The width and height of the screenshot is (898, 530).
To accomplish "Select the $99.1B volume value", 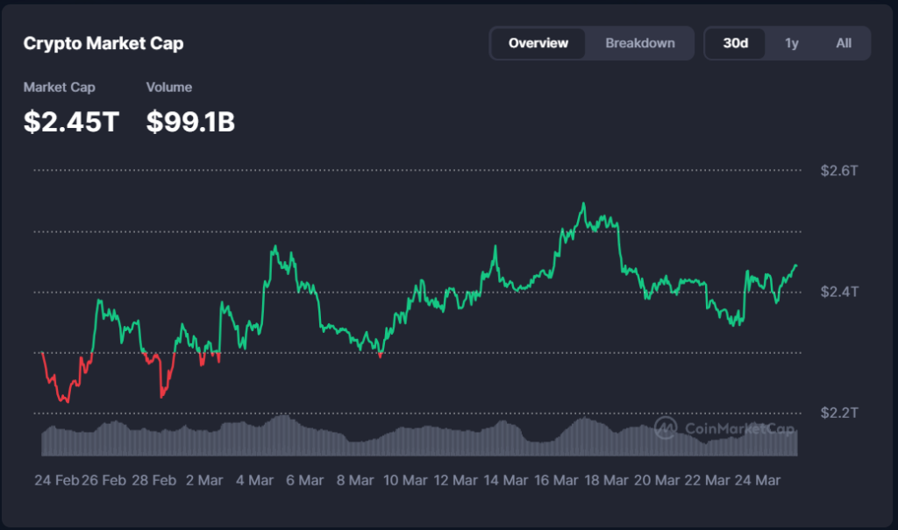I will 190,122.
